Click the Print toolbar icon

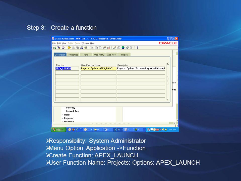coord(82,48)
